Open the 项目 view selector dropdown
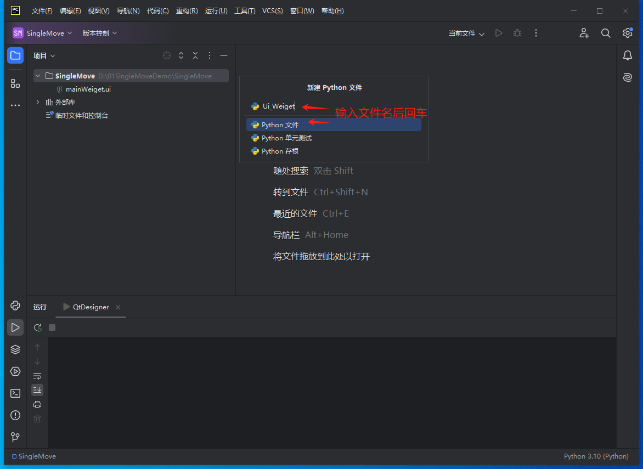Viewport: 643px width, 469px height. tap(44, 56)
